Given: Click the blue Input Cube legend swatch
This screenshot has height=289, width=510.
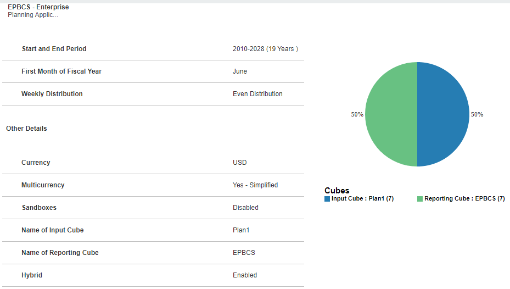Looking at the screenshot, I should pos(327,199).
